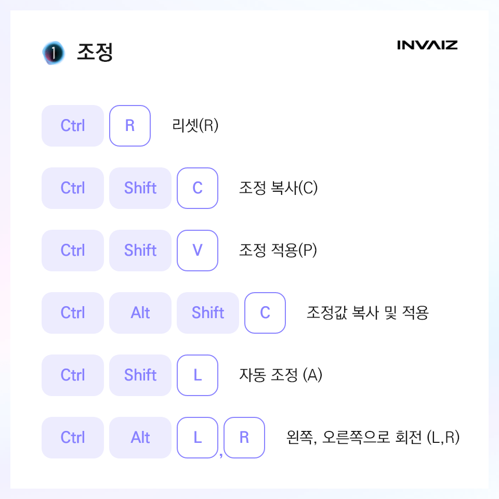Click the V key in the 조정 적용 row
This screenshot has height=499, width=499.
pyautogui.click(x=198, y=251)
